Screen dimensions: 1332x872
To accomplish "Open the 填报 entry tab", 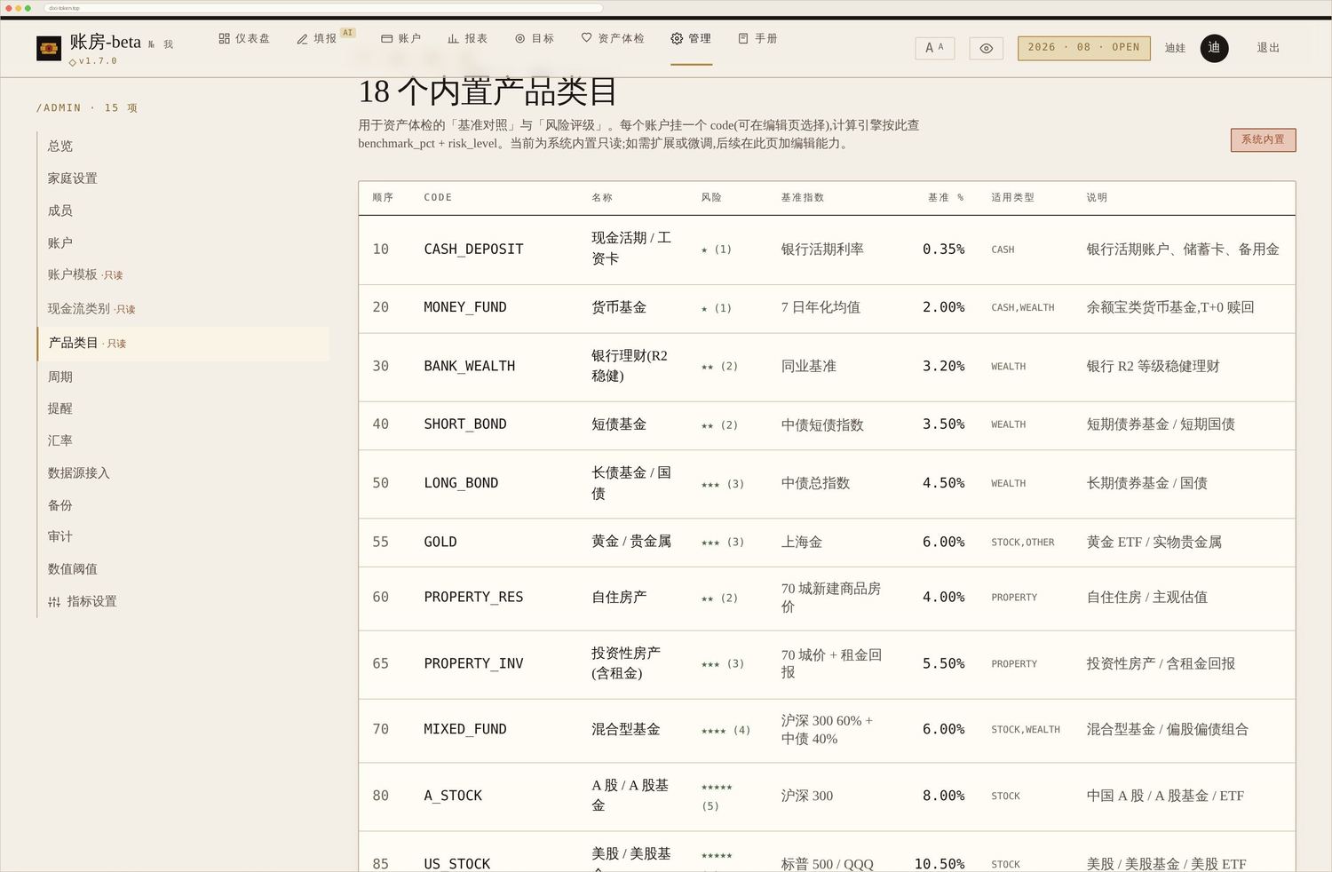I will point(317,38).
